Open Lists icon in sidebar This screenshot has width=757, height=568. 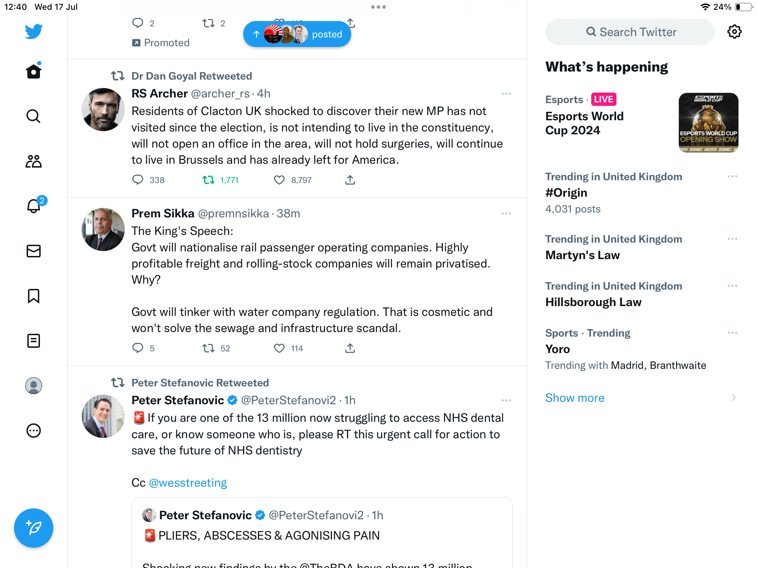click(x=34, y=341)
